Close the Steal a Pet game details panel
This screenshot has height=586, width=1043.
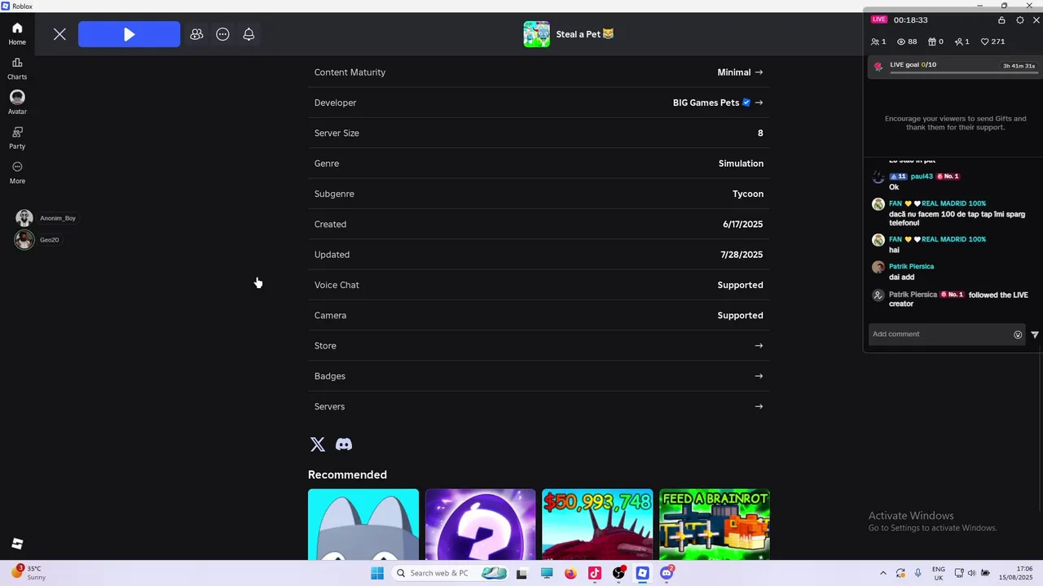[x=59, y=34]
